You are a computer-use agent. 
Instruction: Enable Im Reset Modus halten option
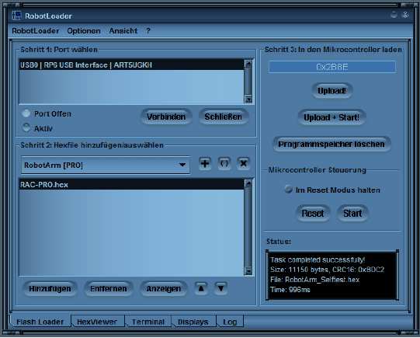(288, 190)
